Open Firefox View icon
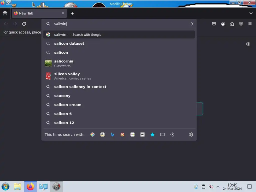The width and height of the screenshot is (256, 192). tap(5, 13)
